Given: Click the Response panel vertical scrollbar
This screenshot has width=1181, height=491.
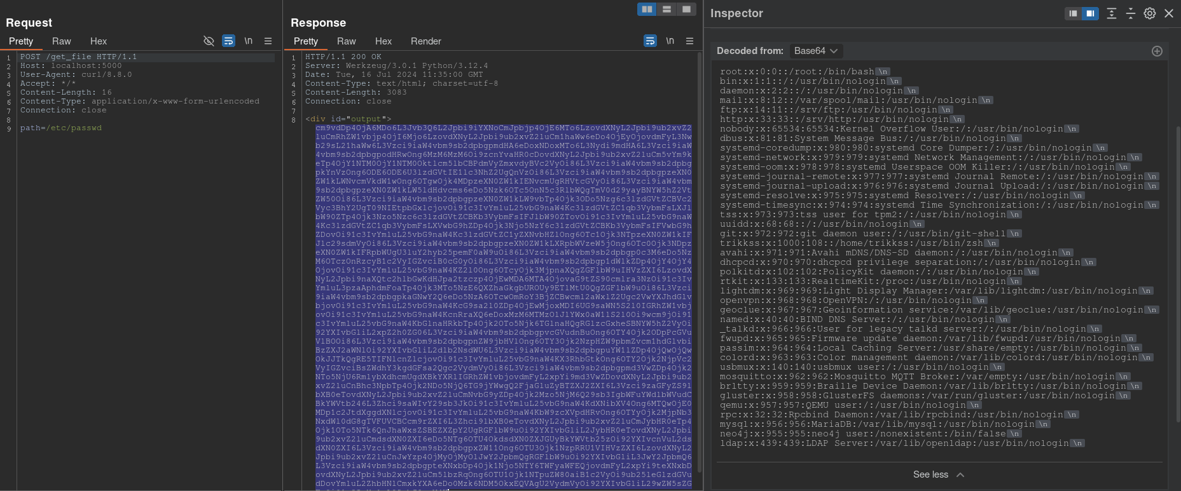Looking at the screenshot, I should (700, 260).
